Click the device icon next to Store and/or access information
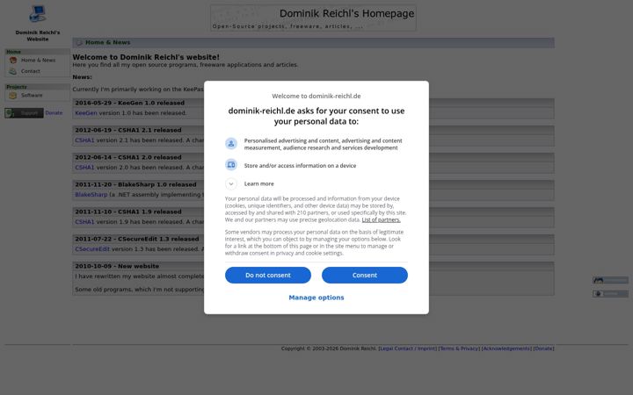 point(231,165)
